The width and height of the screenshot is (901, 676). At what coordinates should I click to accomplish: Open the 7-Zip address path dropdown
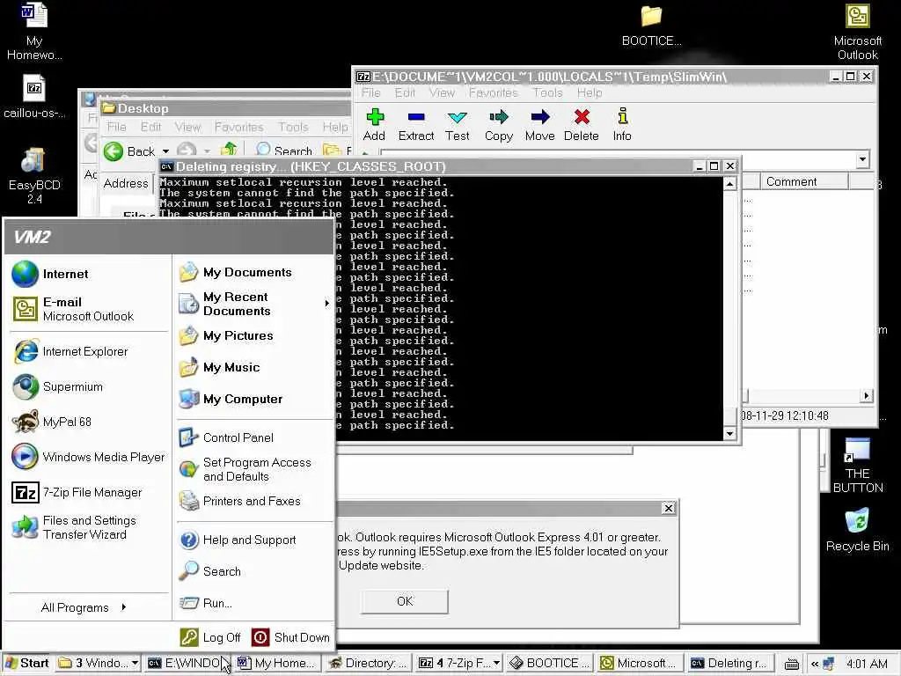(x=862, y=159)
